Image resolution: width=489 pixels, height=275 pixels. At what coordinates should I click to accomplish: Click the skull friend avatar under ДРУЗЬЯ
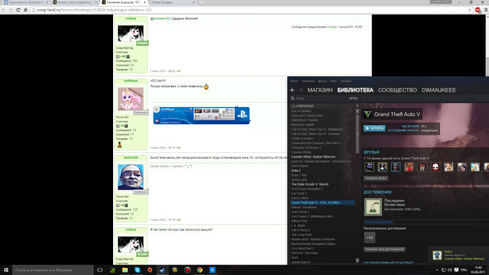tap(435, 167)
